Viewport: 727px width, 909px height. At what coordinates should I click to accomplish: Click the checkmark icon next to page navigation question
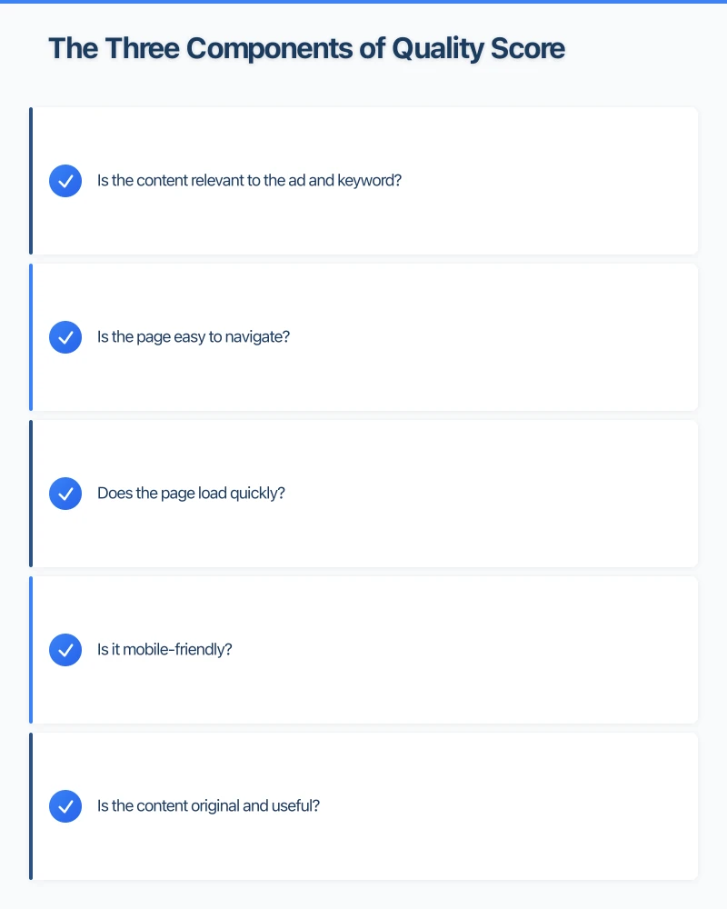[65, 337]
